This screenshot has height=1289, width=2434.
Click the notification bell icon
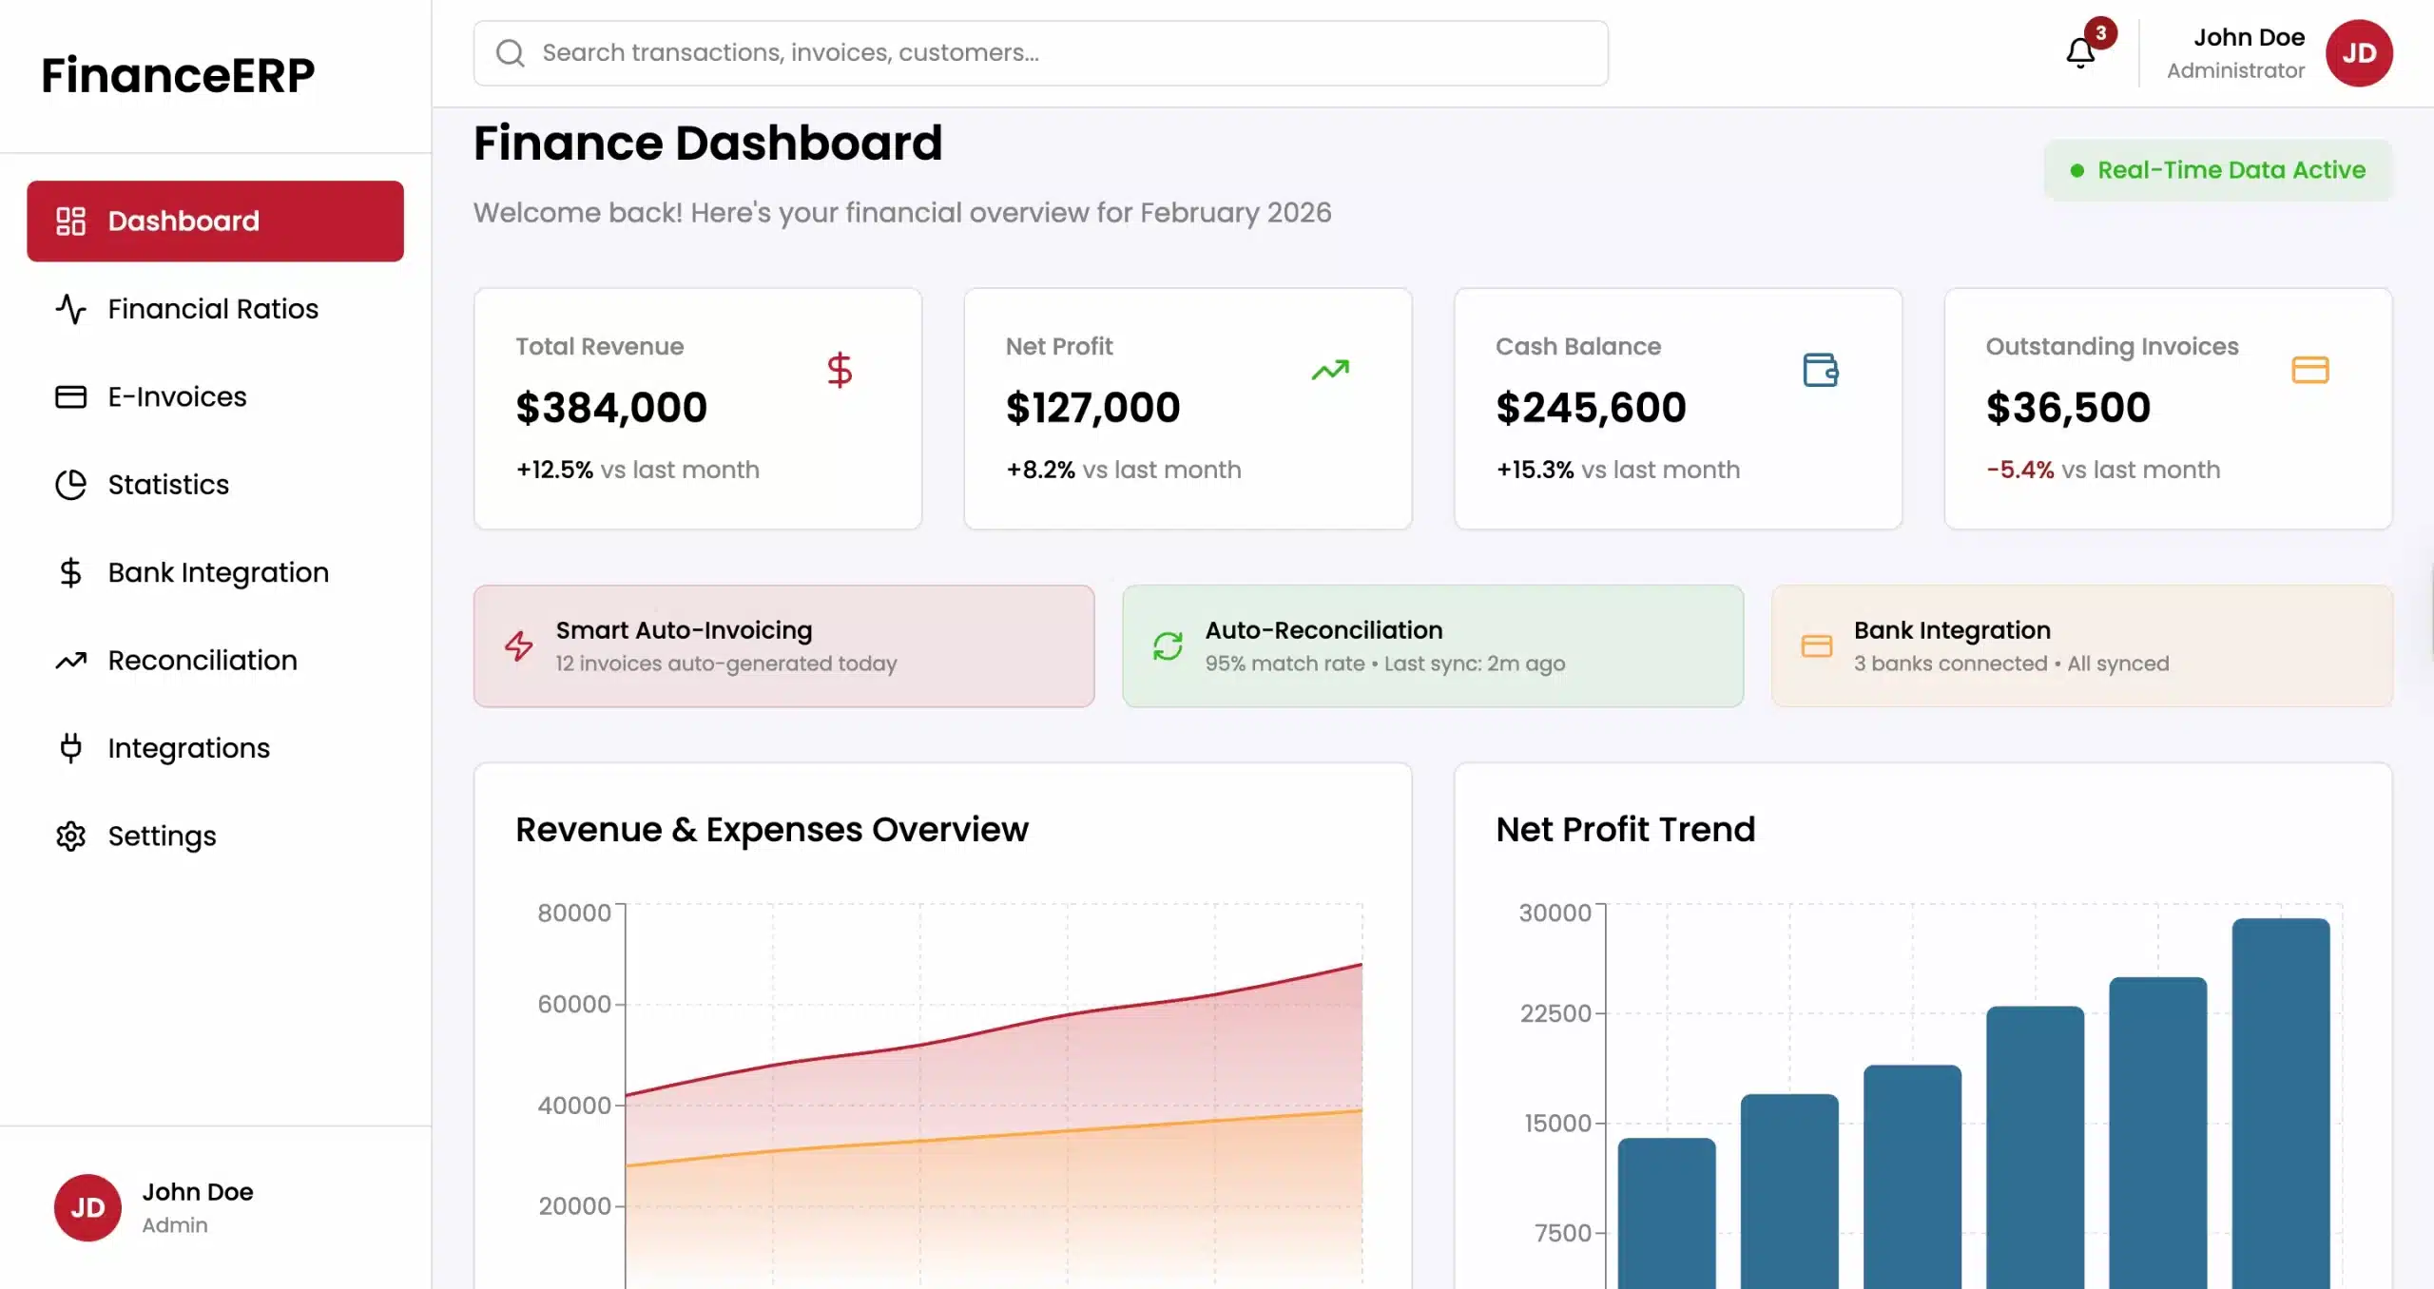point(2080,52)
